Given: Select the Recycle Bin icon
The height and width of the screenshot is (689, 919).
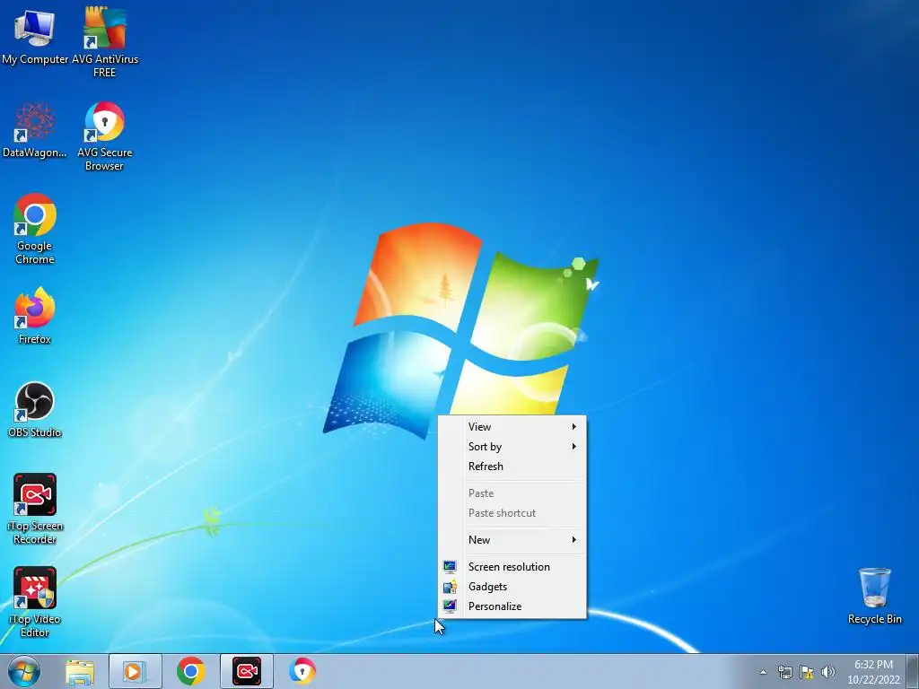Looking at the screenshot, I should [x=874, y=596].
